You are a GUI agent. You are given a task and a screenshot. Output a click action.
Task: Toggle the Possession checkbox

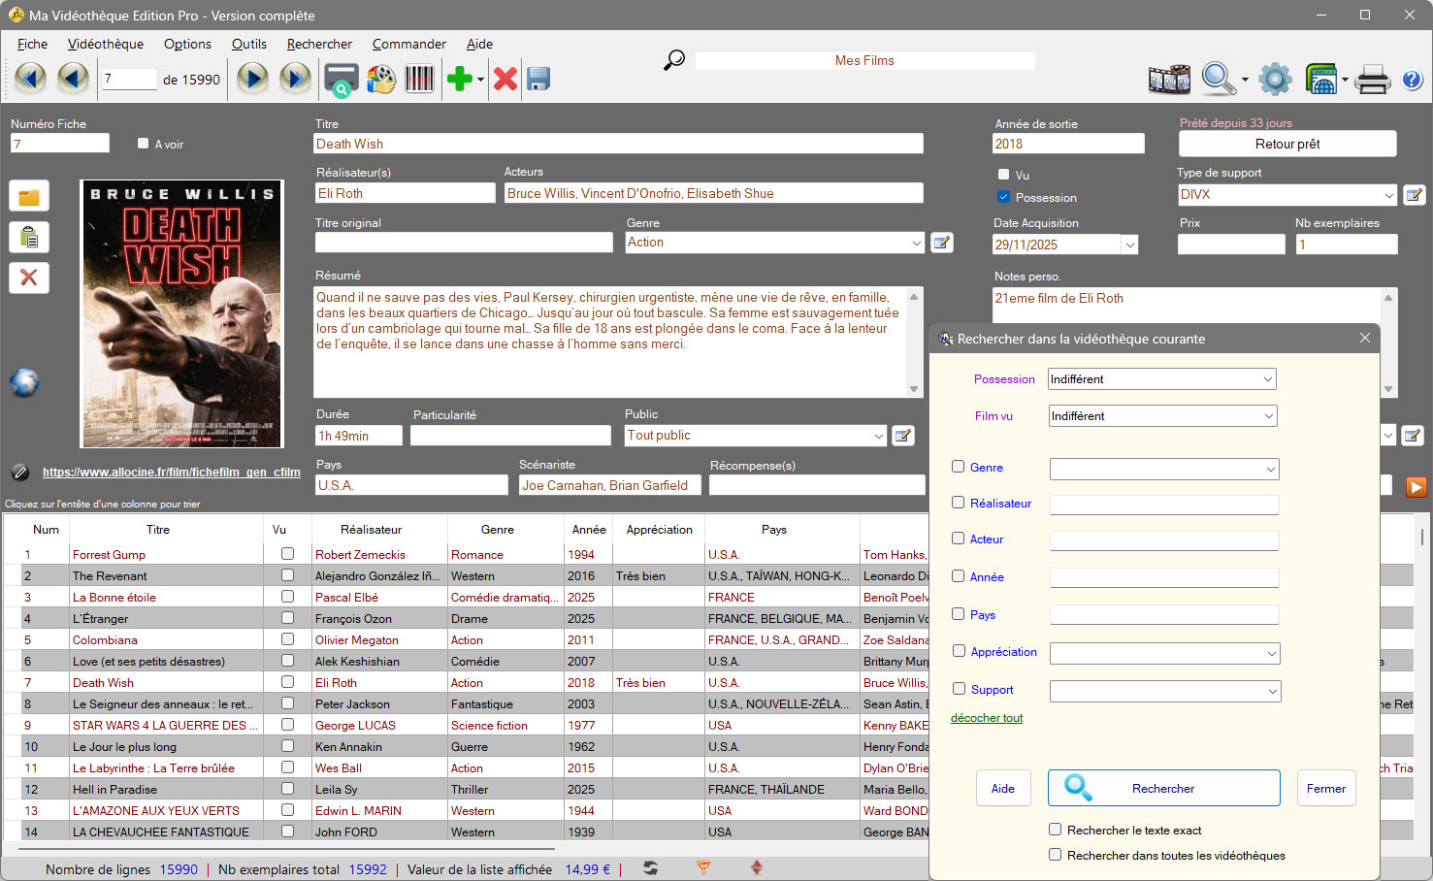click(1004, 197)
